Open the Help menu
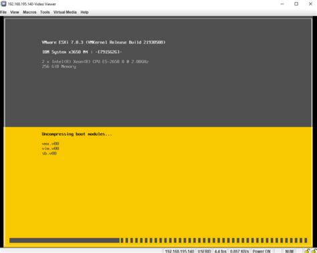The height and width of the screenshot is (253, 317). [84, 12]
